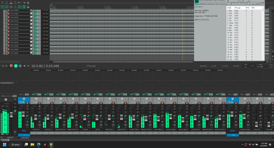Toggle ripple editing icon
This screenshot has height=148, width=274.
click(x=11, y=7)
